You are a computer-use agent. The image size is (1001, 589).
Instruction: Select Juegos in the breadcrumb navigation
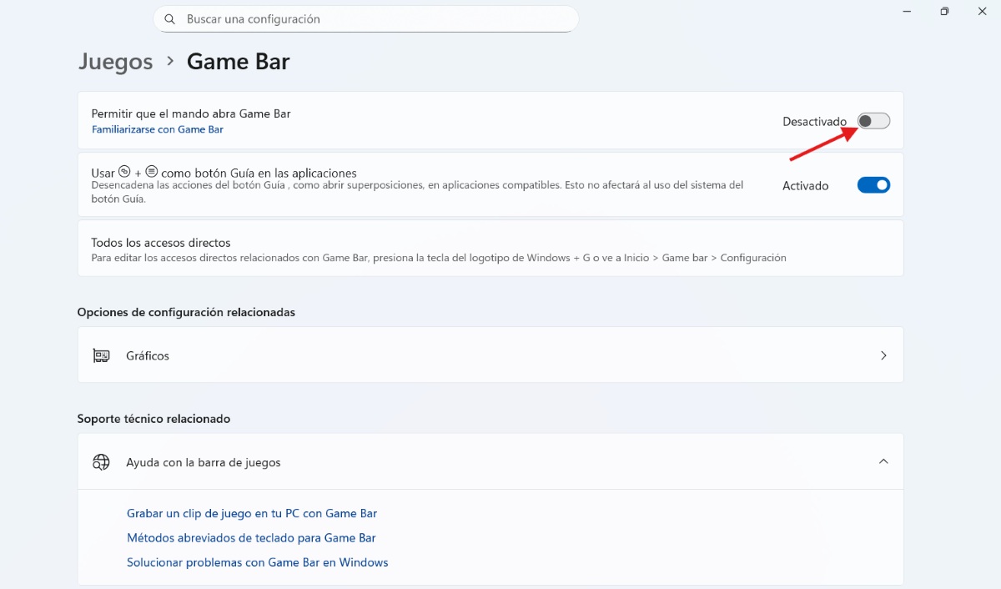point(115,61)
